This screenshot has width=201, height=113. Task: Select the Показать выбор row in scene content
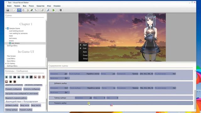pyautogui.click(x=121, y=103)
